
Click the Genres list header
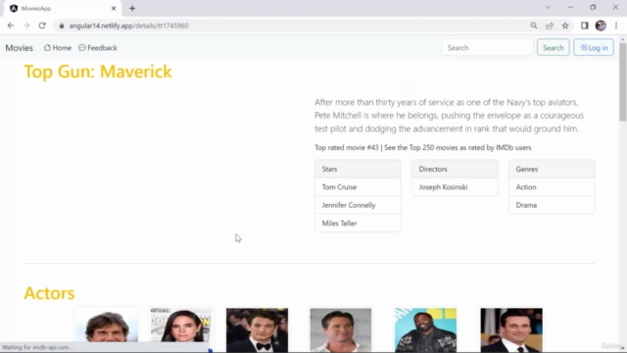pos(552,169)
